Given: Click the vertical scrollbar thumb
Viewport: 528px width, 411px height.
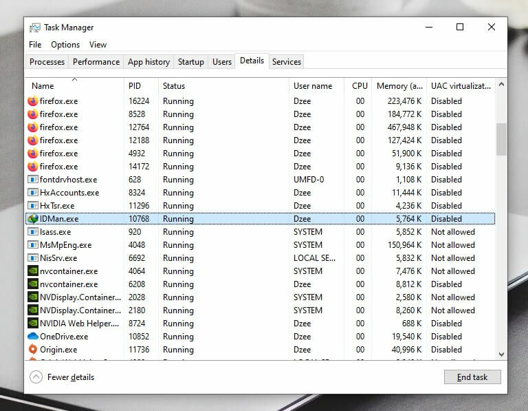Looking at the screenshot, I should pyautogui.click(x=501, y=139).
